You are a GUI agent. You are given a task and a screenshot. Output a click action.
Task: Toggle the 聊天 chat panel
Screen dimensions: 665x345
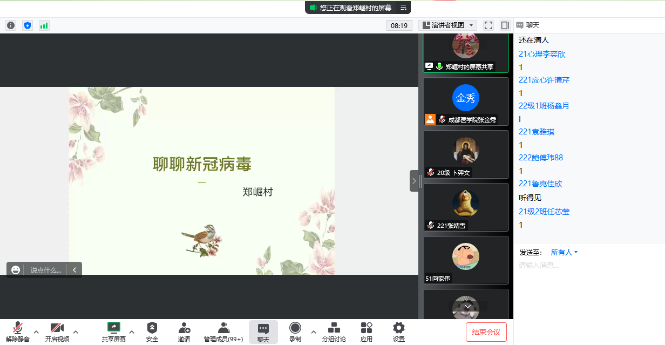click(263, 332)
